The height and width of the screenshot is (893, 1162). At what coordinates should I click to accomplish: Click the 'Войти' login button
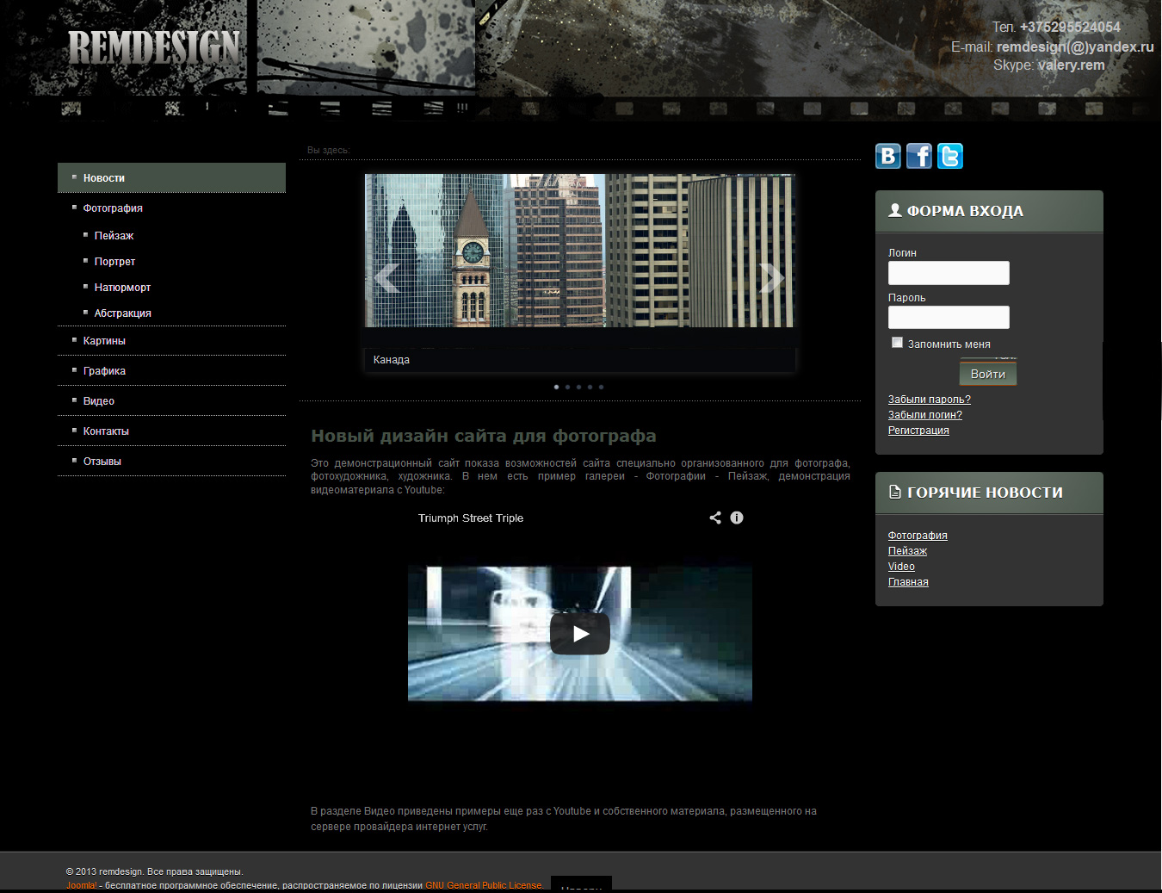(988, 374)
